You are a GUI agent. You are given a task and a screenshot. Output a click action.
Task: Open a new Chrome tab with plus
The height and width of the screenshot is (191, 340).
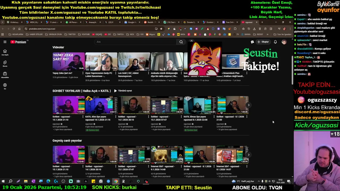(262, 22)
